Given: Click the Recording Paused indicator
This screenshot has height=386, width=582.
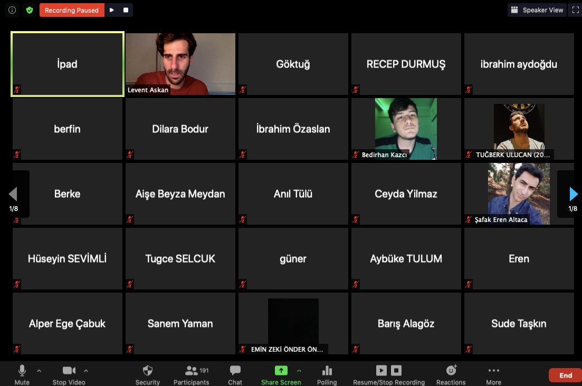Looking at the screenshot, I should coord(72,10).
